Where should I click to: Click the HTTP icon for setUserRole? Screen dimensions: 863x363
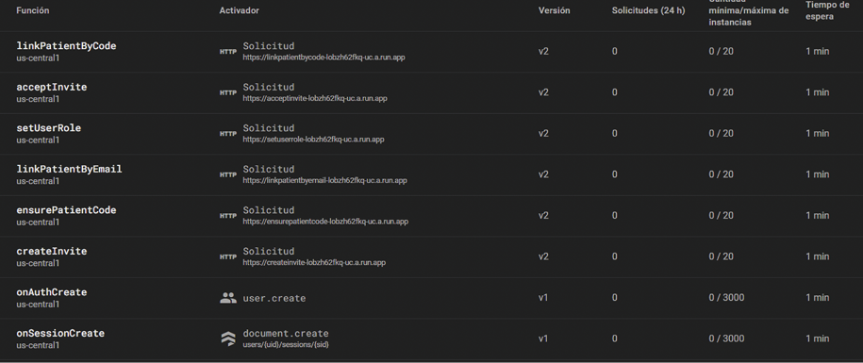(228, 134)
